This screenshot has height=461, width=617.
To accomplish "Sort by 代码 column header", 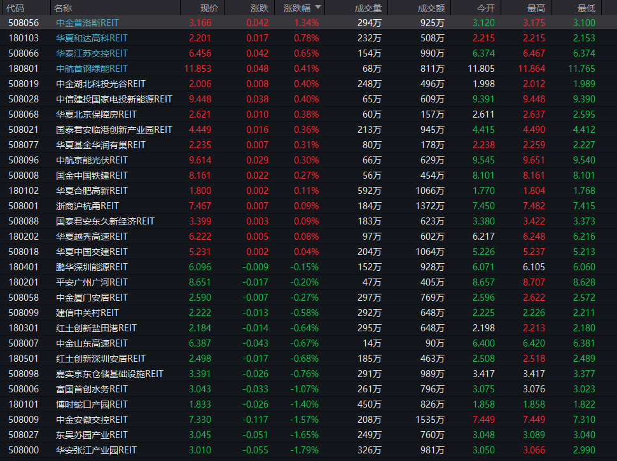I will pos(15,8).
